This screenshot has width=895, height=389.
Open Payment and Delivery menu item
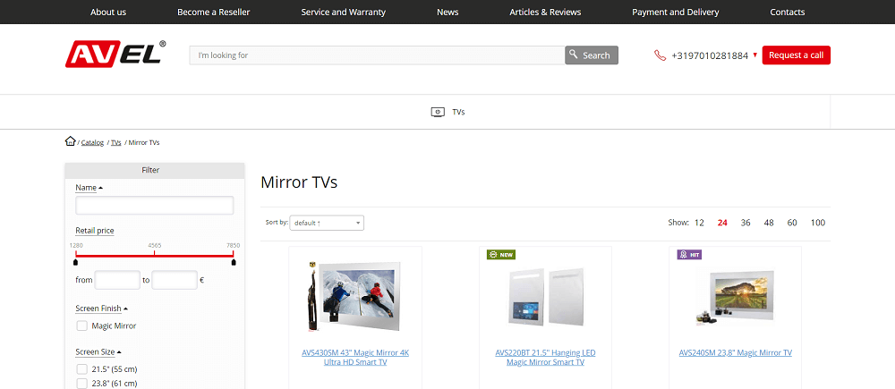pos(675,12)
